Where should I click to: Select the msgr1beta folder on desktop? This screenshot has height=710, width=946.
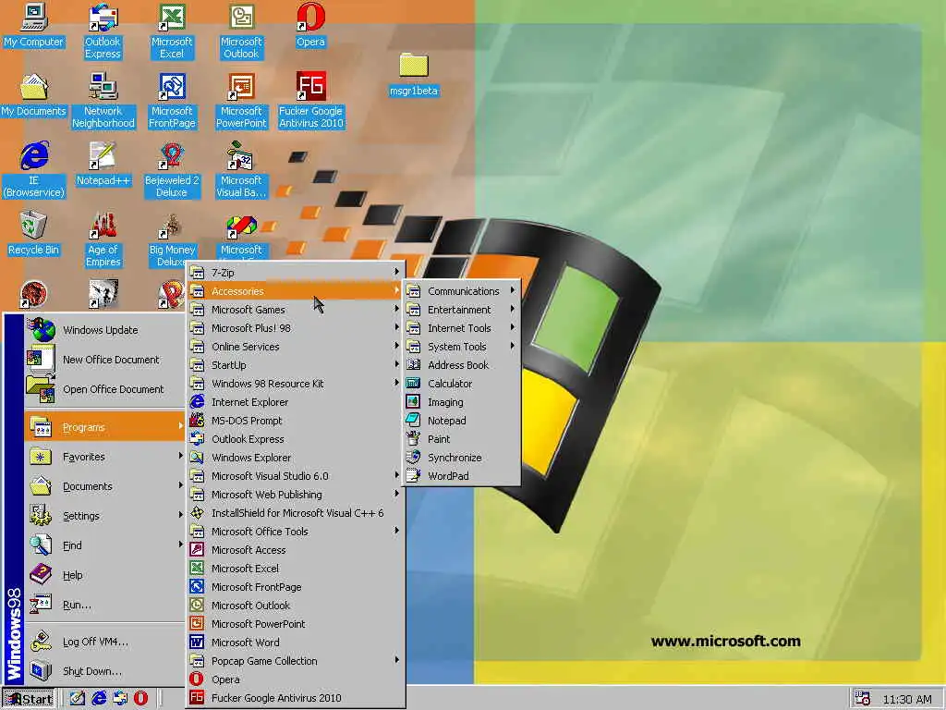(x=414, y=75)
